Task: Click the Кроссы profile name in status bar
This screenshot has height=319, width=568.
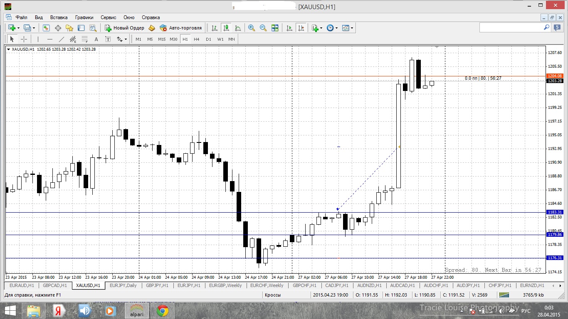Action: pos(273,295)
